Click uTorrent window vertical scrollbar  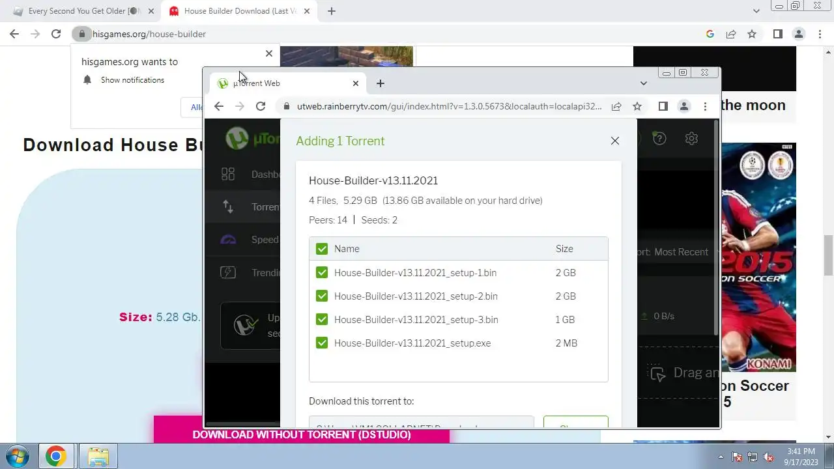717,228
